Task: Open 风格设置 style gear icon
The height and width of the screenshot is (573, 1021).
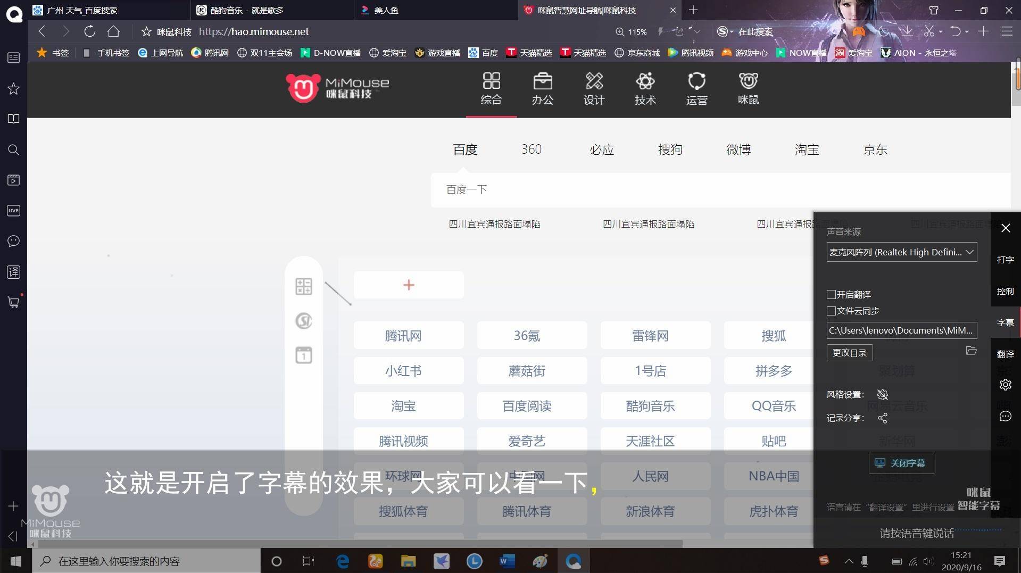Action: click(x=883, y=394)
